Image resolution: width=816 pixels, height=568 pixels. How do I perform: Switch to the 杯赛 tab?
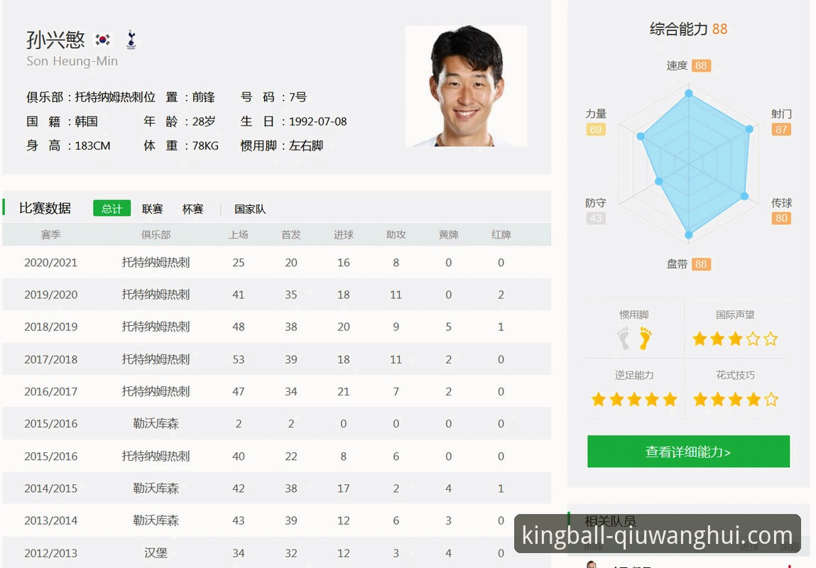pyautogui.click(x=192, y=209)
